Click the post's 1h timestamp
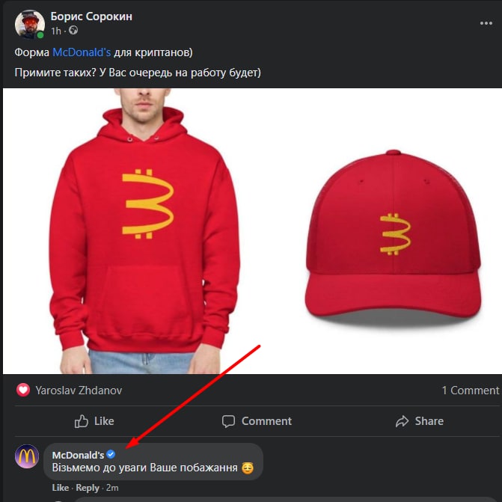The image size is (502, 502). (56, 31)
